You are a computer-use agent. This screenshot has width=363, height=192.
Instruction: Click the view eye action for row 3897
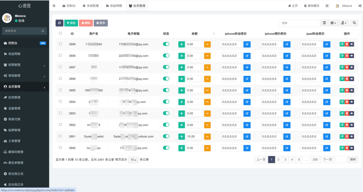[x=352, y=67]
